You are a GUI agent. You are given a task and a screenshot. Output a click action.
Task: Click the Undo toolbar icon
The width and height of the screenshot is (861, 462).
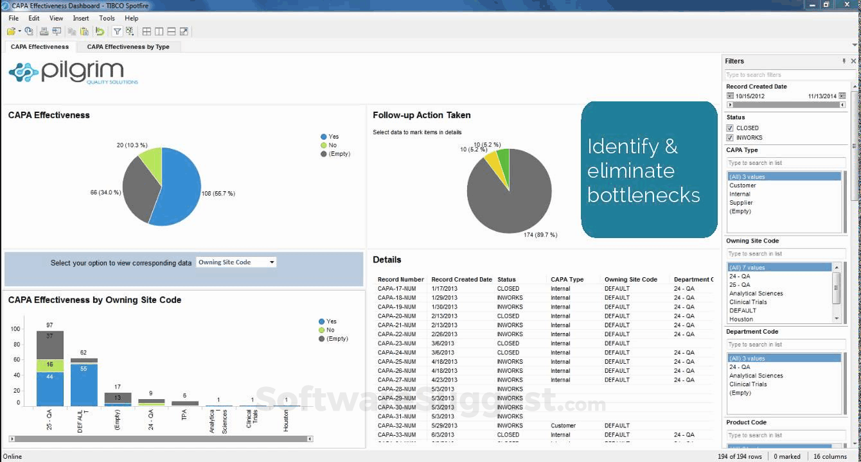click(x=99, y=31)
